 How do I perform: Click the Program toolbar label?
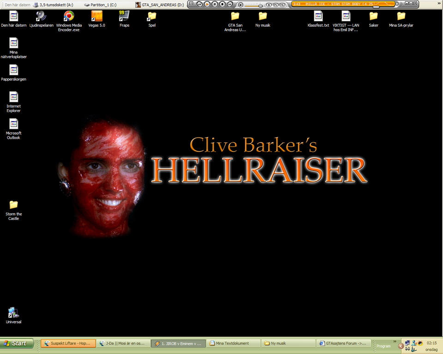click(x=383, y=346)
